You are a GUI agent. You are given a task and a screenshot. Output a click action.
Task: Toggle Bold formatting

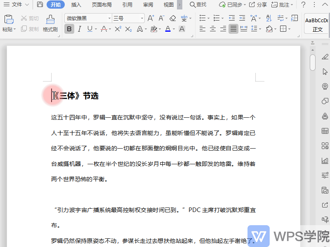(x=69, y=29)
